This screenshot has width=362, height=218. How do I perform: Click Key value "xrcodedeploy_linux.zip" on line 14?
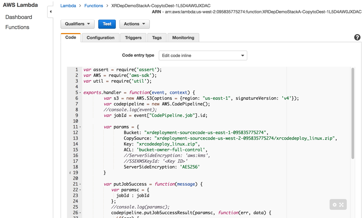click(x=167, y=144)
